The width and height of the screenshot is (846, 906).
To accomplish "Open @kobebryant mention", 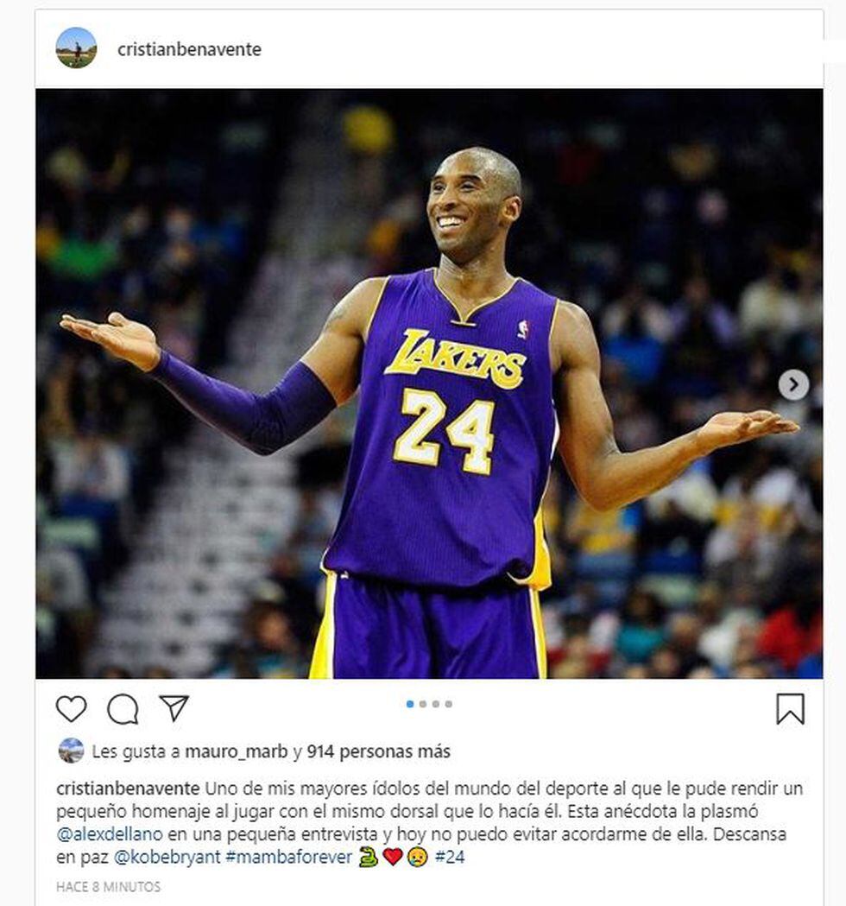I will pos(167,857).
